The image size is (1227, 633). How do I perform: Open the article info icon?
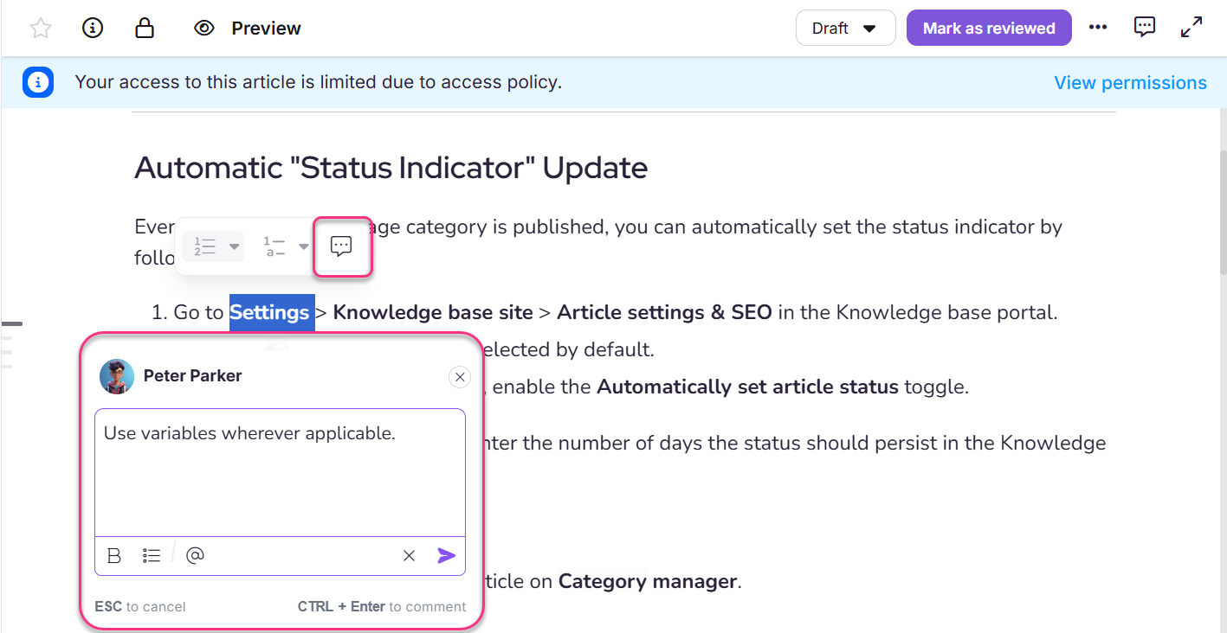tap(93, 29)
